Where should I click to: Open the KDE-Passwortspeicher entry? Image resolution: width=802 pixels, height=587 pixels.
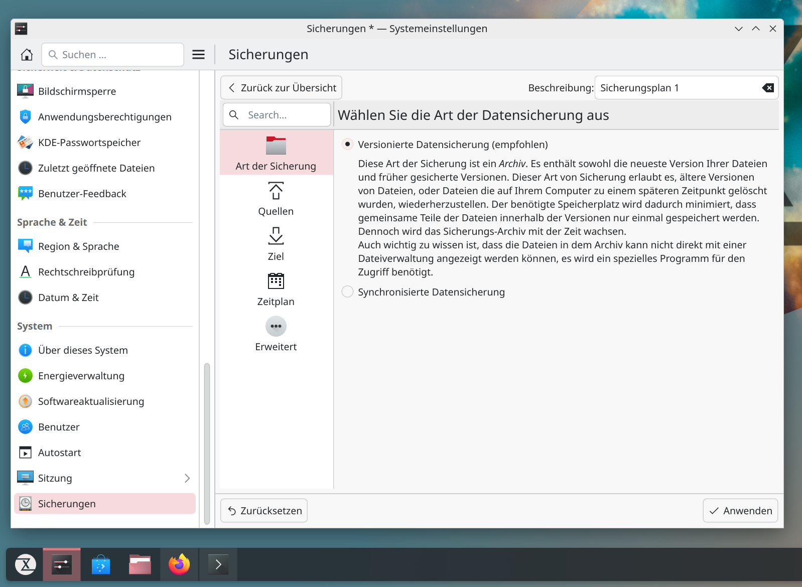104,142
